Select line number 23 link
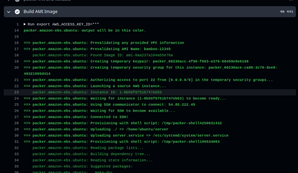298x173 pixels. click(x=16, y=92)
